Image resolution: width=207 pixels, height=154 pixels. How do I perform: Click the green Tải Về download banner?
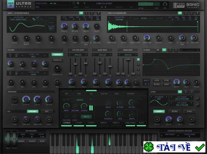point(174,147)
